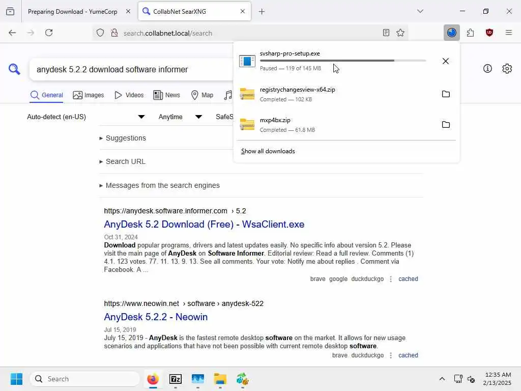521x391 pixels.
Task: Select the Images search category
Action: tap(89, 95)
